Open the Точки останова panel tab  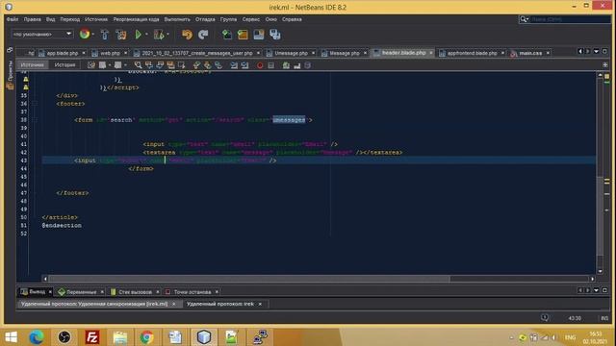point(192,292)
